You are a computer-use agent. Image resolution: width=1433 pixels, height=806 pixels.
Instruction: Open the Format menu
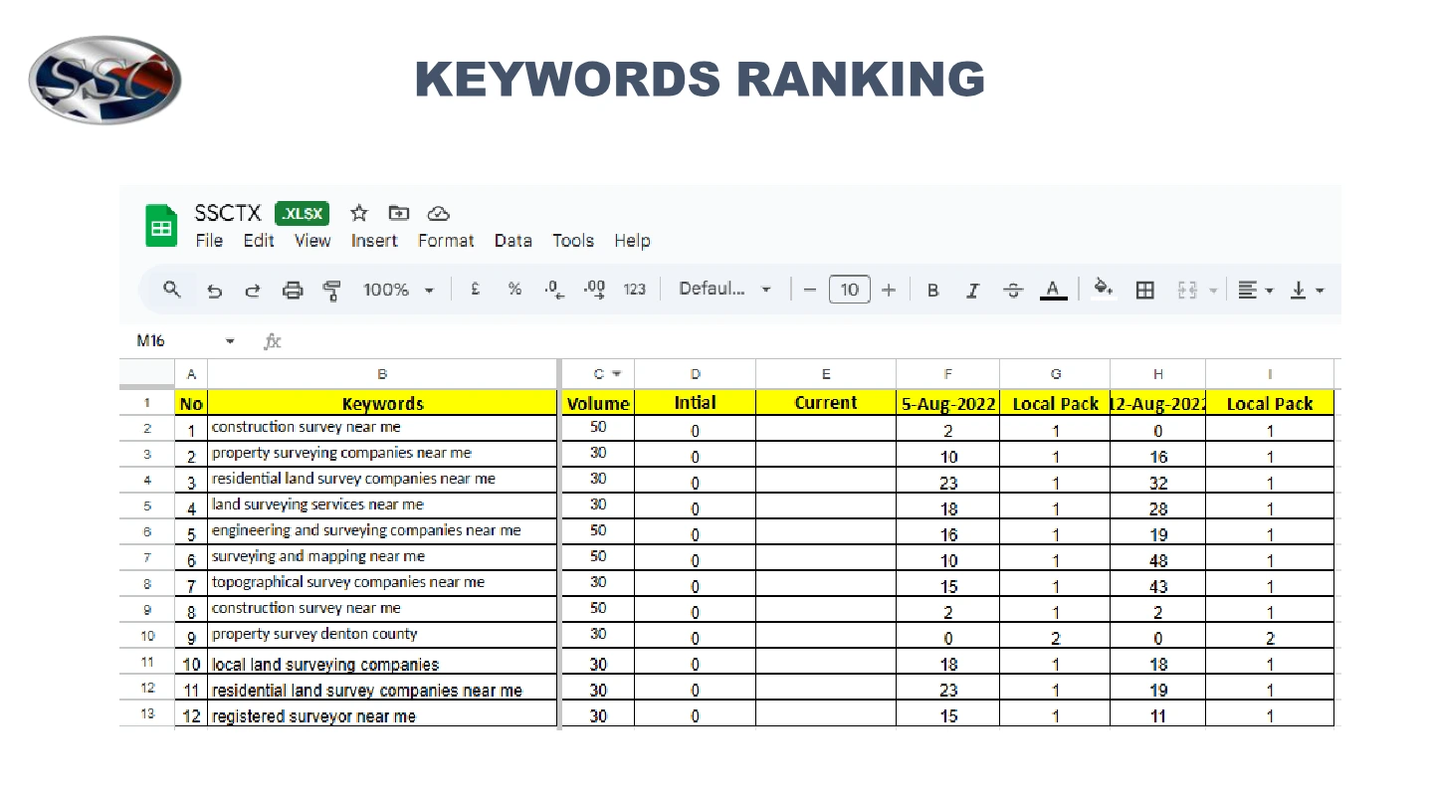tap(446, 241)
